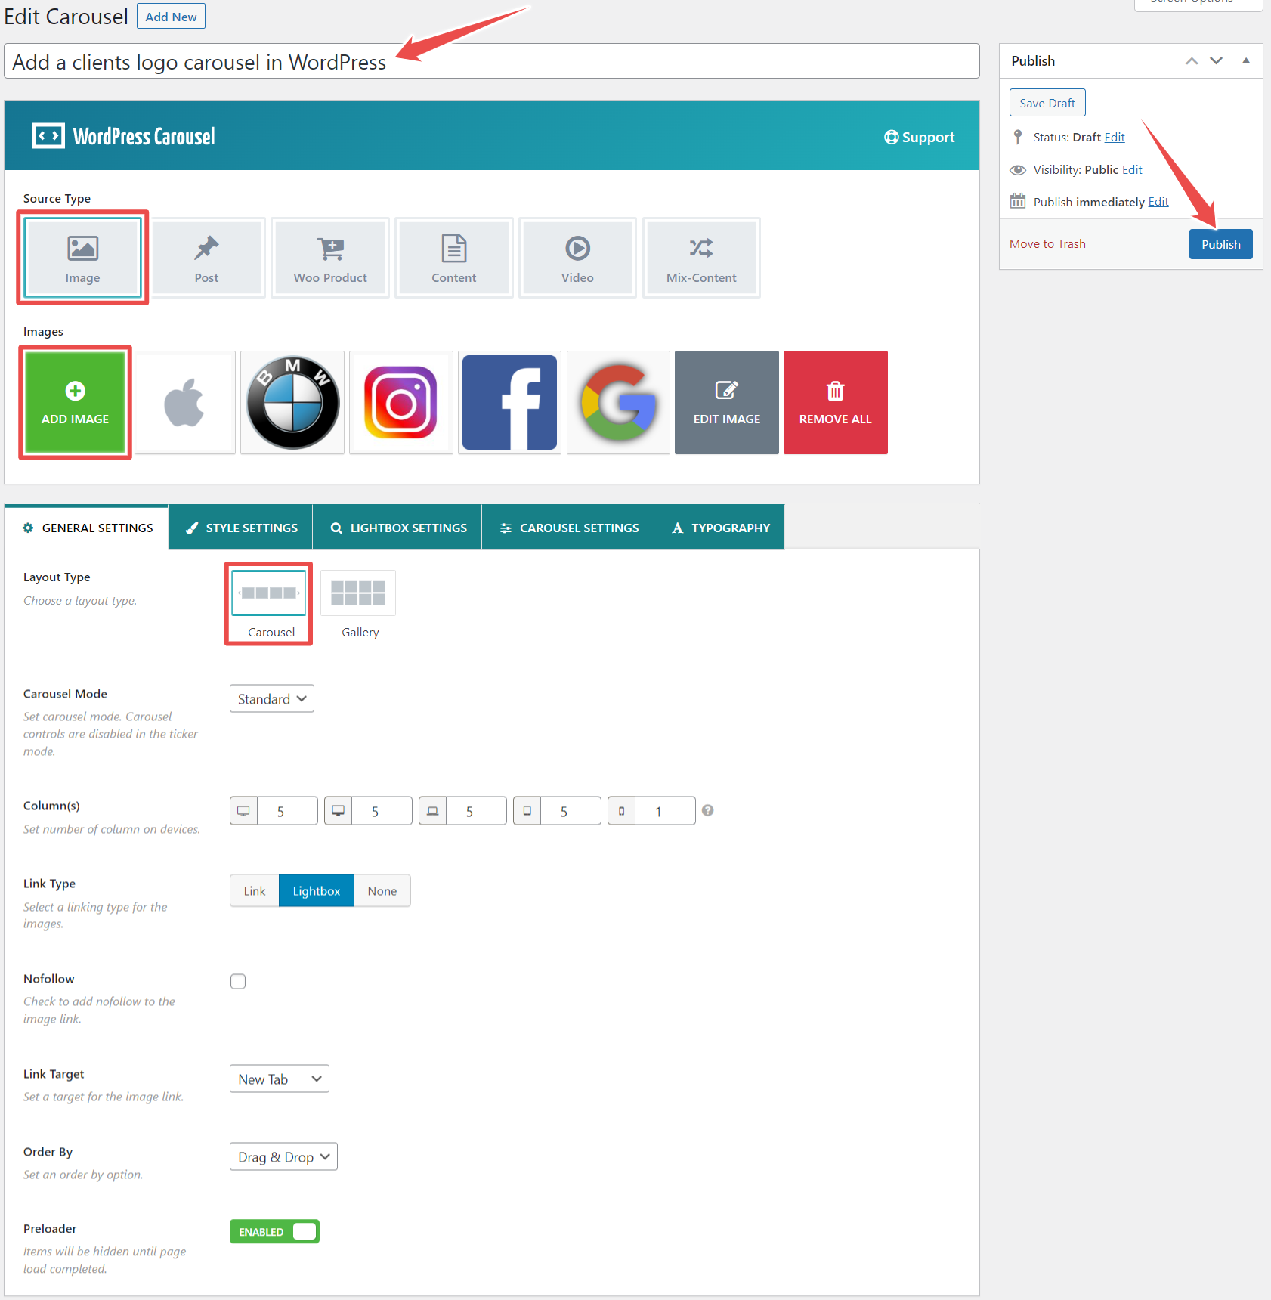The width and height of the screenshot is (1271, 1300).
Task: Edit the Visibility setting
Action: click(1132, 170)
